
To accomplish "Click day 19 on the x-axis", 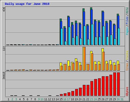I will 76,99.
